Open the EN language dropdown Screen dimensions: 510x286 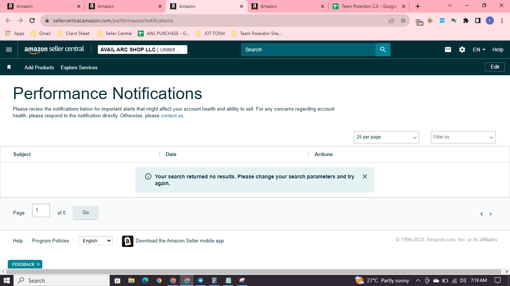479,50
